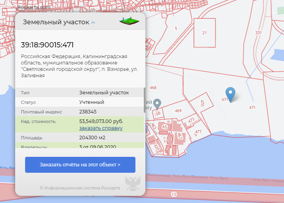Click the Информационная система Роскарта footer text
Image resolution: width=284 pixels, height=203 pixels.
(x=80, y=188)
